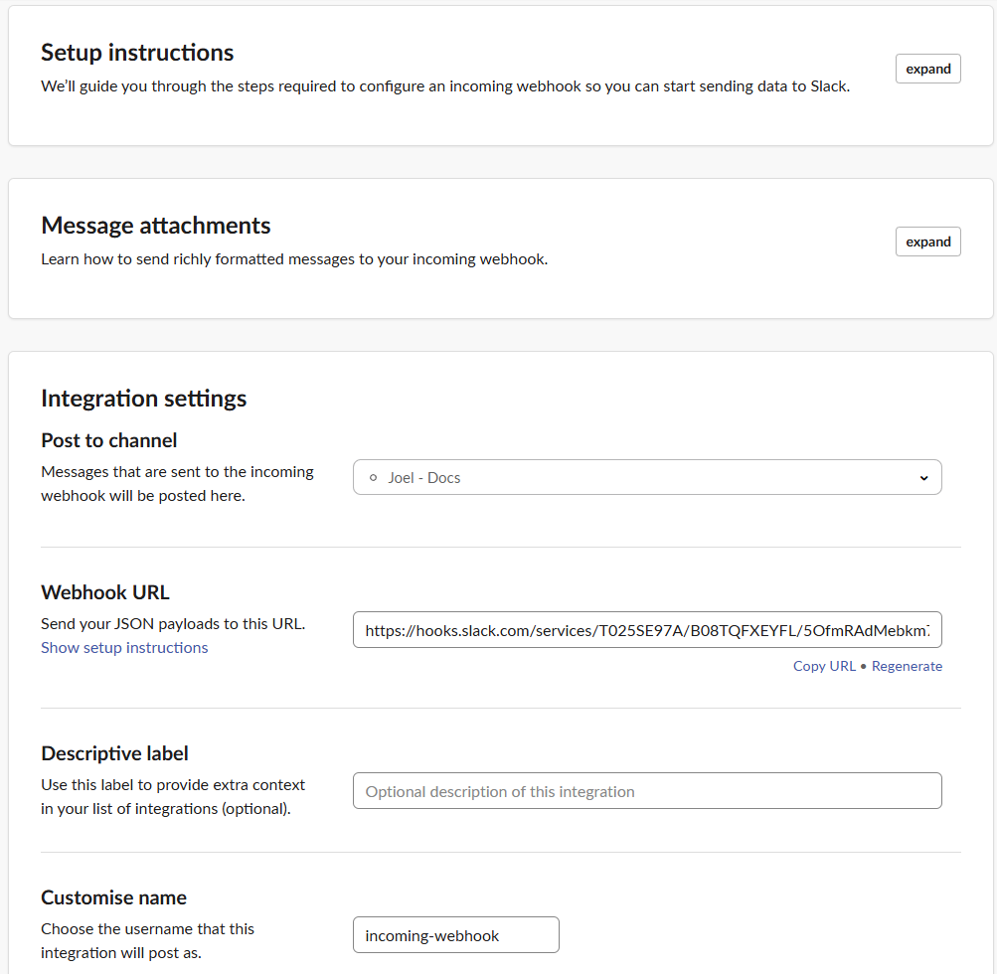This screenshot has height=974, width=997.
Task: Click the Webhook URL section label
Action: (105, 592)
